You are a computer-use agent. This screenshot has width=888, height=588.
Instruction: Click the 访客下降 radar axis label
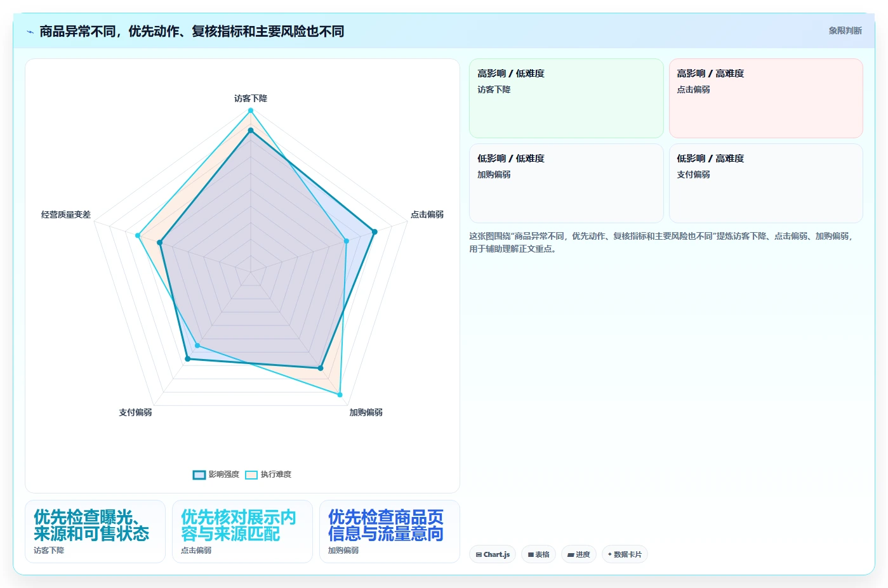tap(251, 98)
